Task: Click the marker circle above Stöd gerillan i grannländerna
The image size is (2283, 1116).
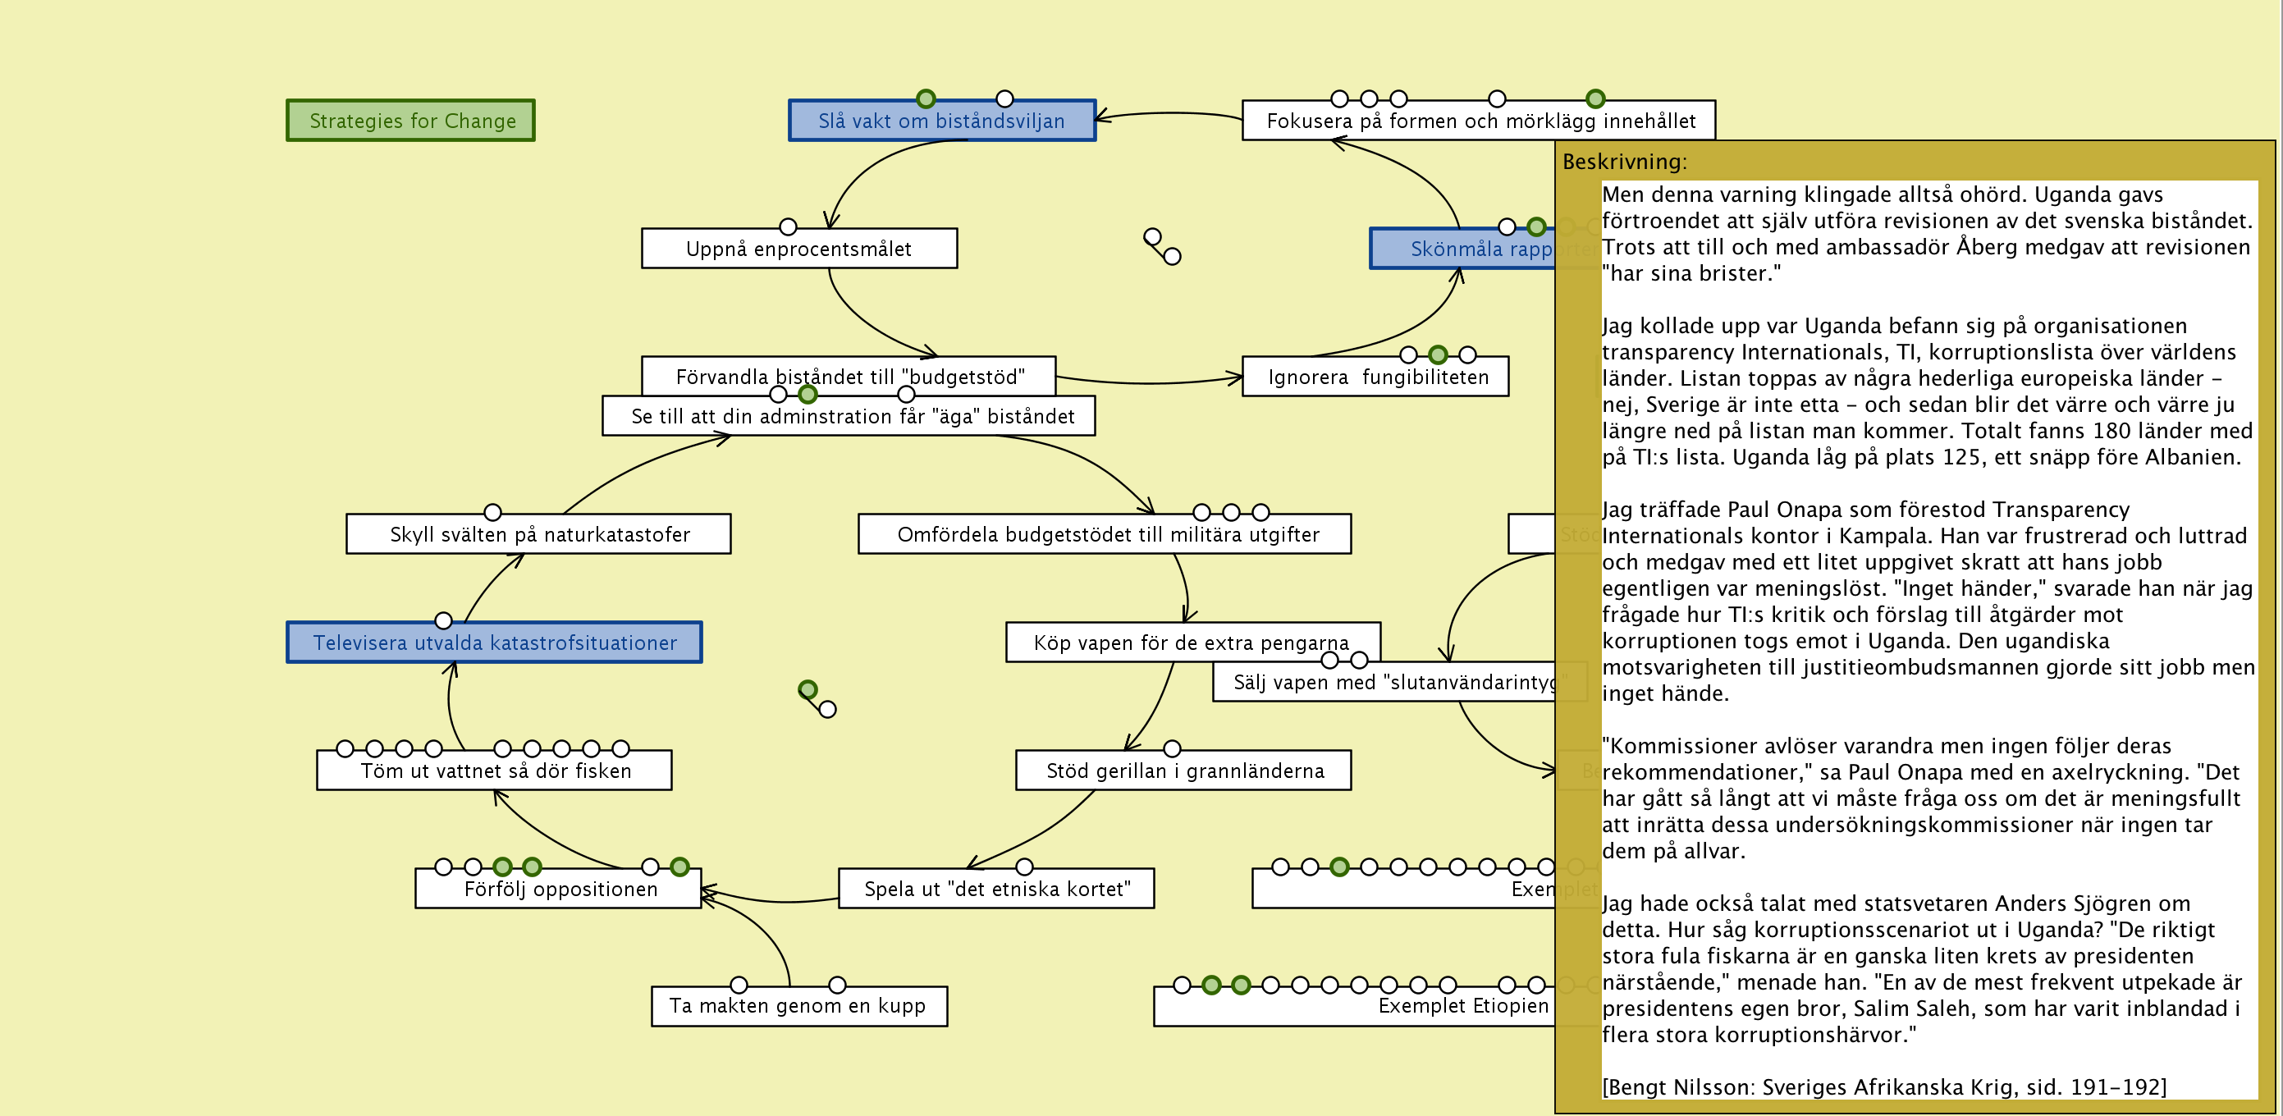Action: [x=1172, y=749]
